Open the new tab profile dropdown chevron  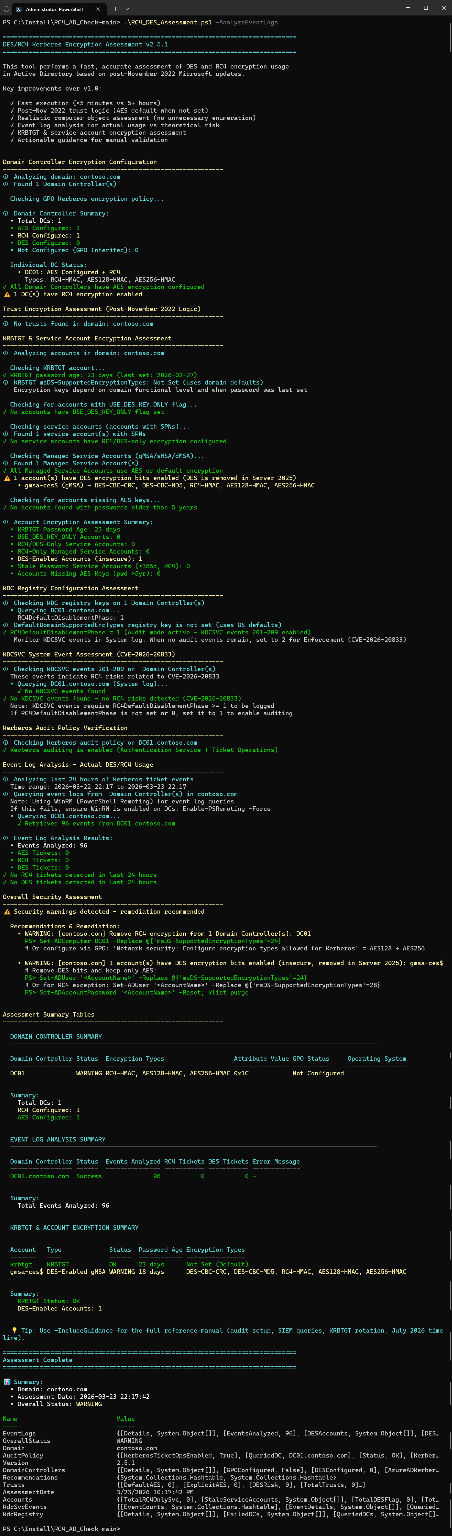click(x=127, y=9)
